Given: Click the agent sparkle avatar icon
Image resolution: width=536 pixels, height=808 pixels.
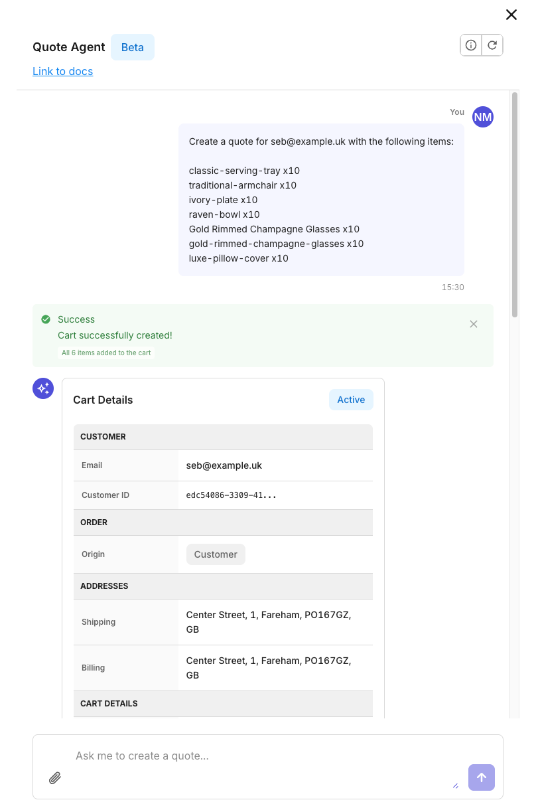Looking at the screenshot, I should coord(43,388).
